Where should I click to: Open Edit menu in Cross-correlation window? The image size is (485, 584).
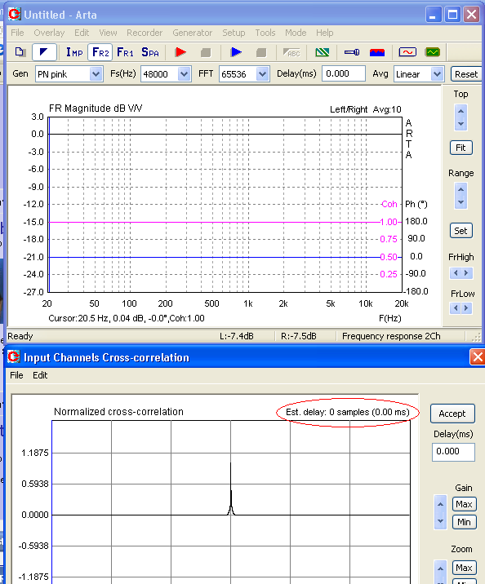pos(40,375)
